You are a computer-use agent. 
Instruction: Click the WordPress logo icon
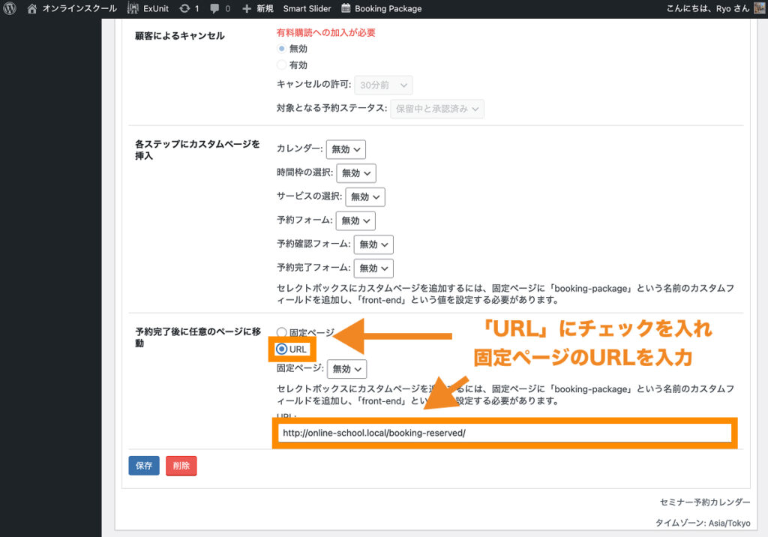tap(10, 9)
